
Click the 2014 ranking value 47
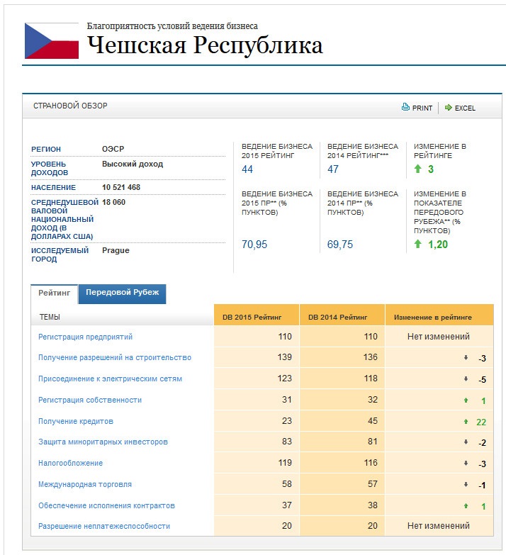[x=333, y=169]
